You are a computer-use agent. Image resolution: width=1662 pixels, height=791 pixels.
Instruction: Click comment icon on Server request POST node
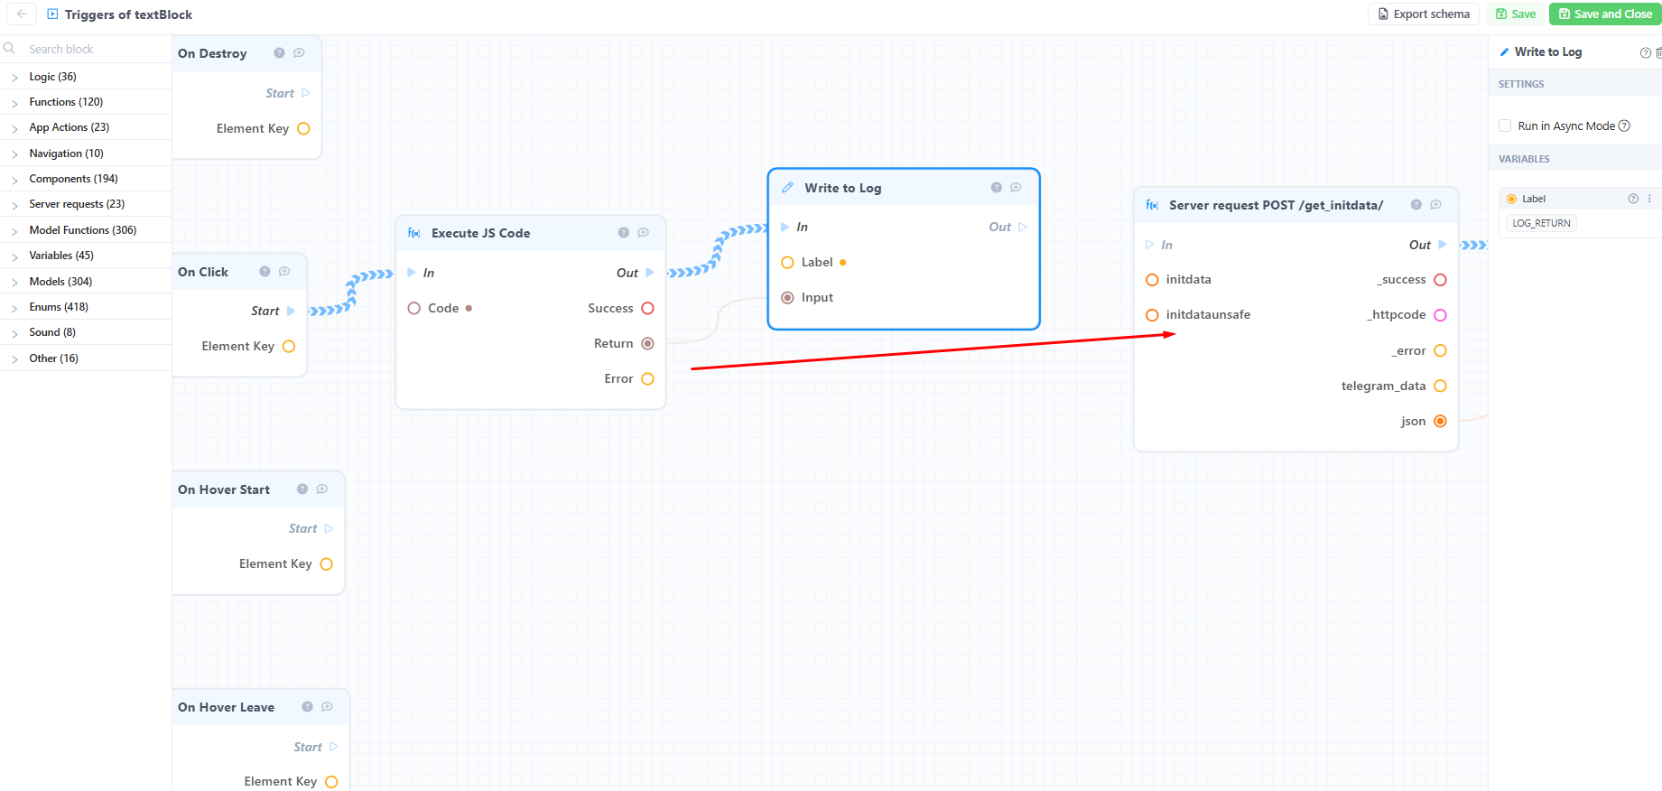[1435, 205]
